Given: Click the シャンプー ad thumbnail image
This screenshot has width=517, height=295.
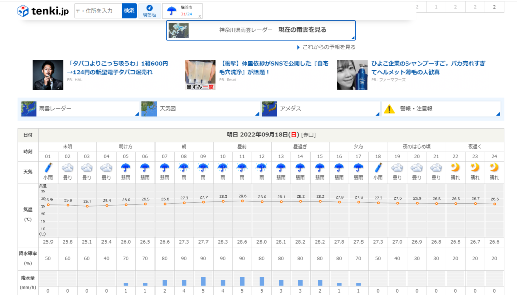Looking at the screenshot, I should click(352, 75).
